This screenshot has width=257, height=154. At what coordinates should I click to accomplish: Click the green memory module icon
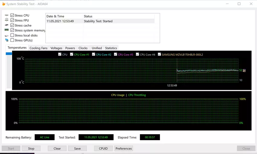(x=7, y=30)
